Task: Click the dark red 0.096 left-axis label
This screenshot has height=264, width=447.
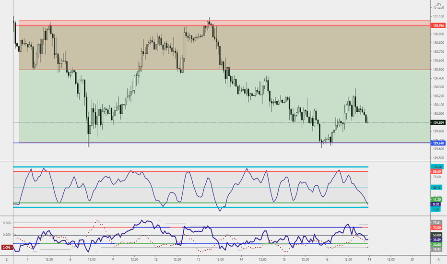Action: click(7, 248)
